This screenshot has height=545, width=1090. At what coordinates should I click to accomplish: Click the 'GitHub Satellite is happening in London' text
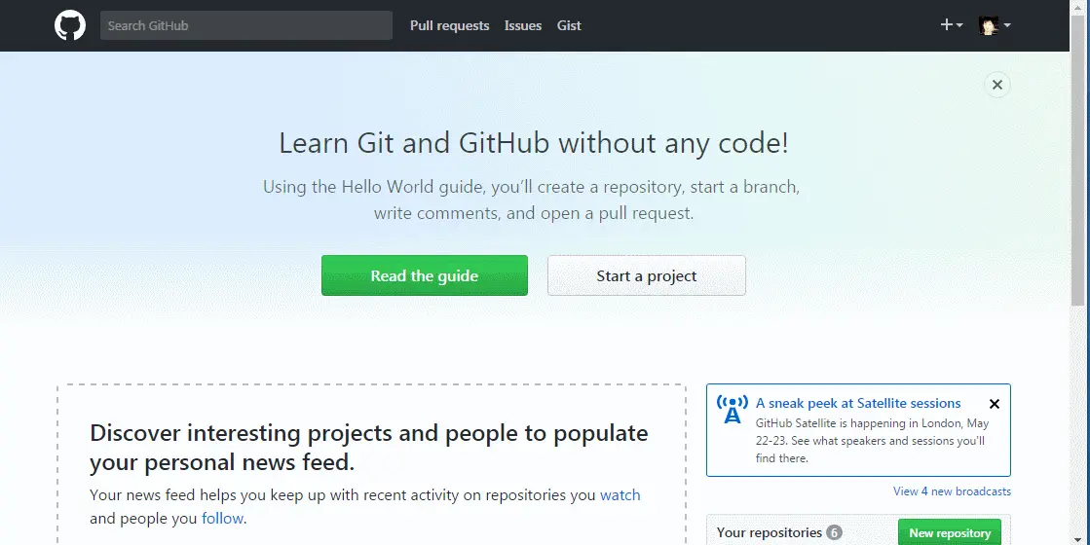tap(872, 441)
